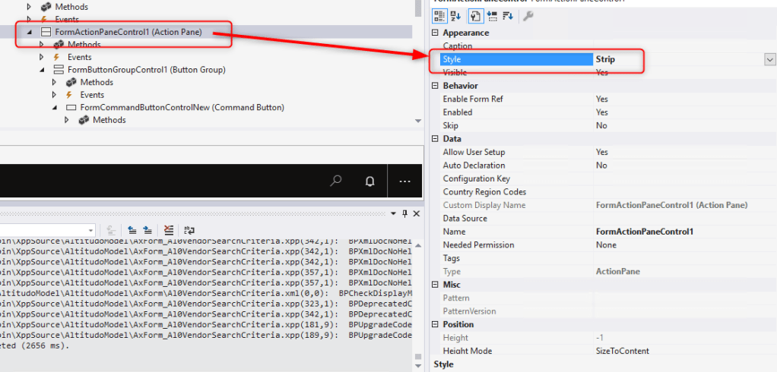Open the ellipsis more options menu
The image size is (777, 372).
pyautogui.click(x=404, y=181)
